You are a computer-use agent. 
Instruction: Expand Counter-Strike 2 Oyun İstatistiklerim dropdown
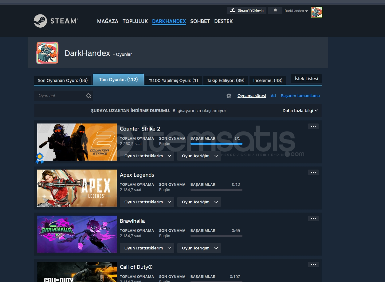147,156
